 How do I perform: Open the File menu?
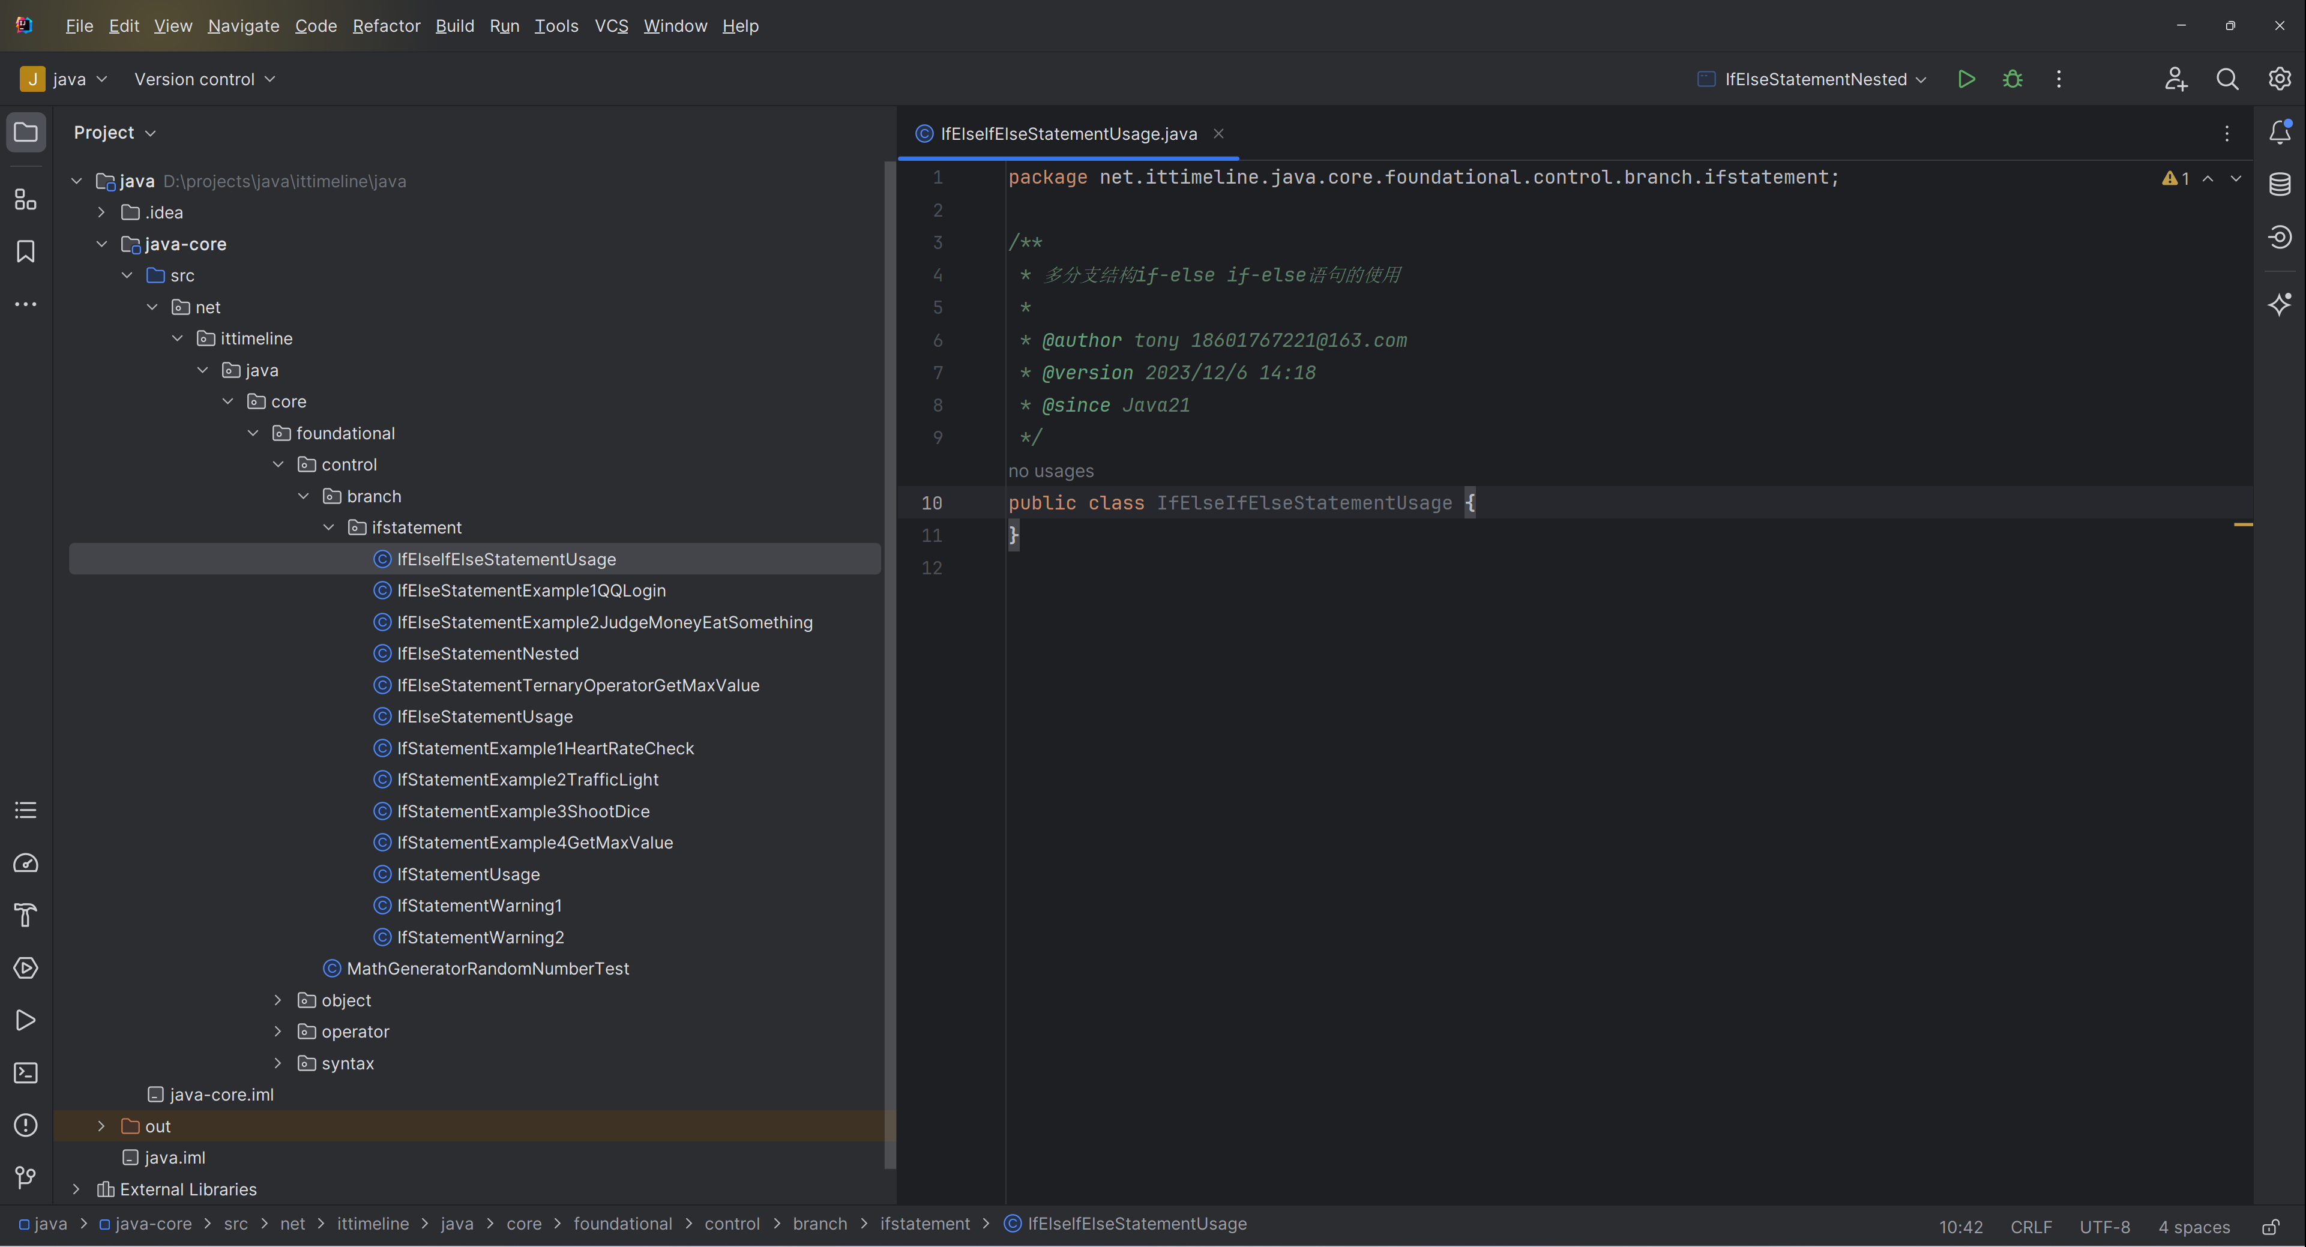click(79, 26)
